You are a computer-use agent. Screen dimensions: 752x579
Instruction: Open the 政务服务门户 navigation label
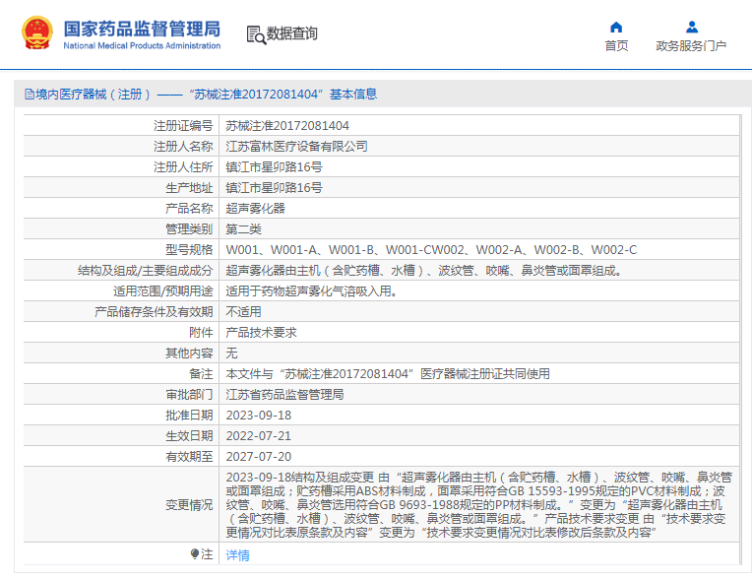pyautogui.click(x=691, y=46)
